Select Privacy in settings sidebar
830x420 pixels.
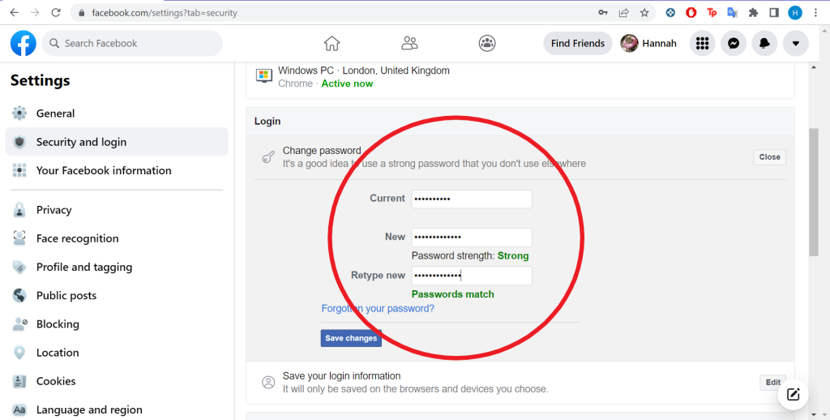click(x=53, y=210)
